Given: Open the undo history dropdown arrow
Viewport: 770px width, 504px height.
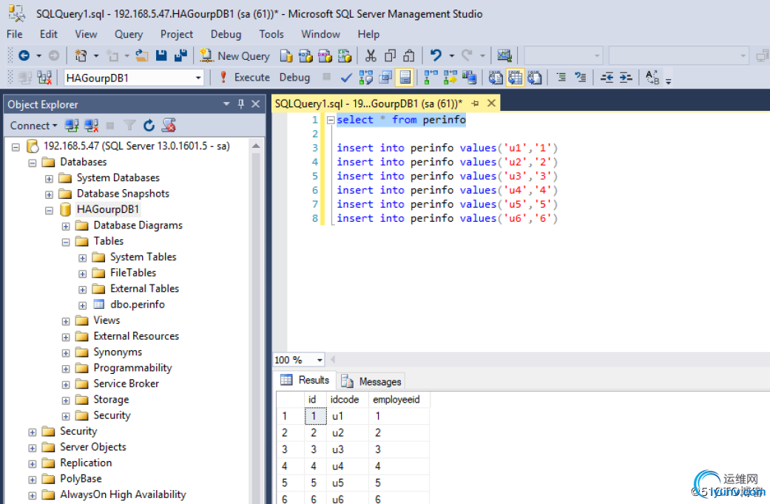Looking at the screenshot, I should tap(451, 55).
